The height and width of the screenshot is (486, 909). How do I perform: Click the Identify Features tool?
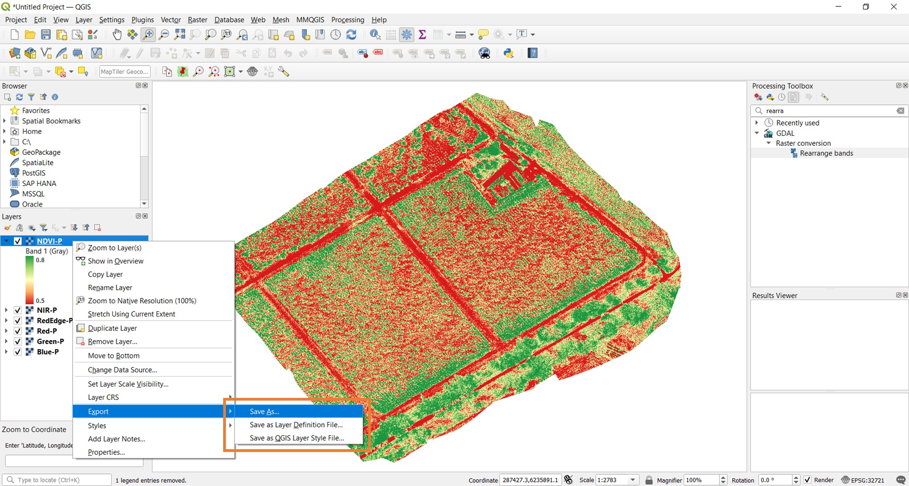pyautogui.click(x=375, y=35)
